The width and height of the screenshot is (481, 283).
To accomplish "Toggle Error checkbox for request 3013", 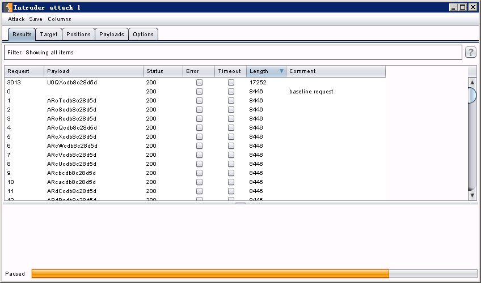I will pos(199,82).
